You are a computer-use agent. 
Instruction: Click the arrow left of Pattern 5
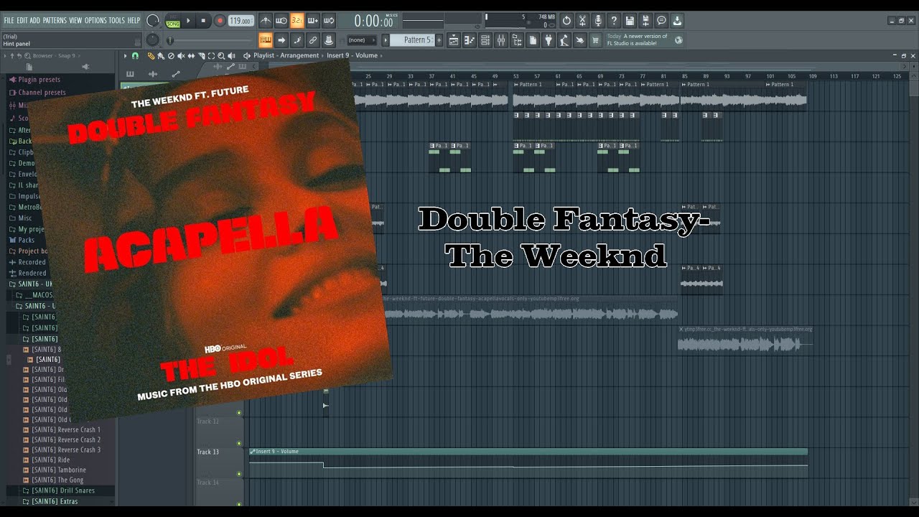pyautogui.click(x=386, y=40)
